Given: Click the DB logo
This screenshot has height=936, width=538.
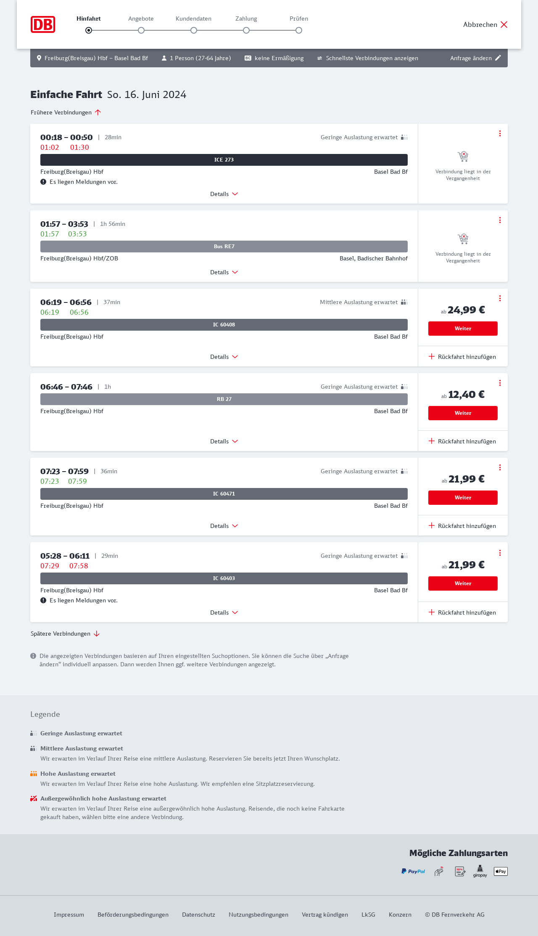Looking at the screenshot, I should click(x=43, y=24).
